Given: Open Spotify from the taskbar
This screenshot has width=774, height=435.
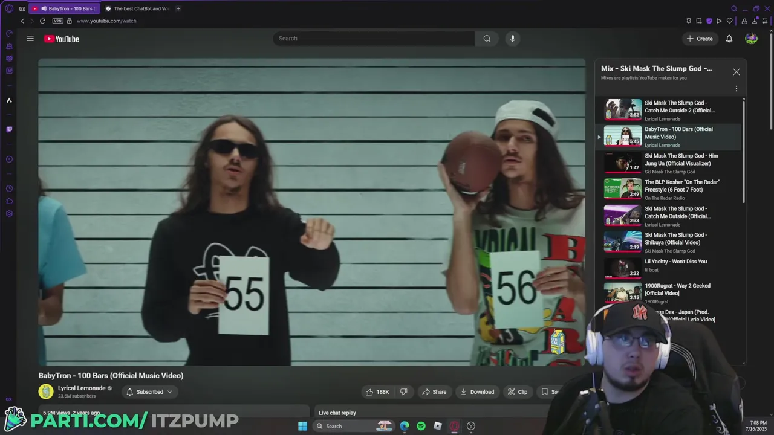Looking at the screenshot, I should pos(421,426).
